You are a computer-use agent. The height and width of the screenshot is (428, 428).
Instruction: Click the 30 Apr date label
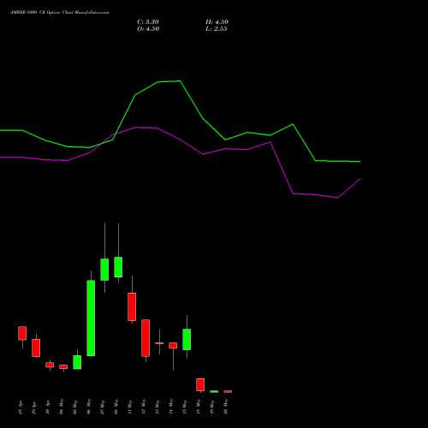[48, 407]
